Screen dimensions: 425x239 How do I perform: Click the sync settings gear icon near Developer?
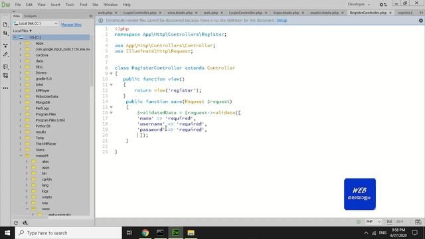(x=382, y=5)
